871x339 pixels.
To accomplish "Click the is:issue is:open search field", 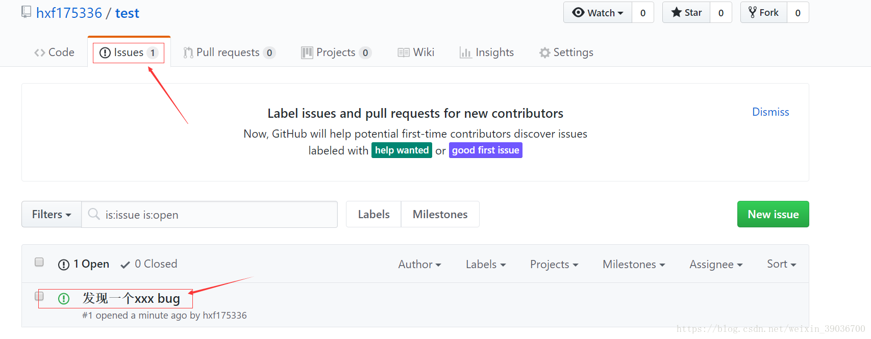I will (214, 215).
